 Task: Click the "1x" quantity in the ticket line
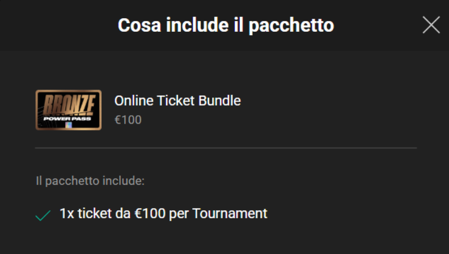coord(66,214)
